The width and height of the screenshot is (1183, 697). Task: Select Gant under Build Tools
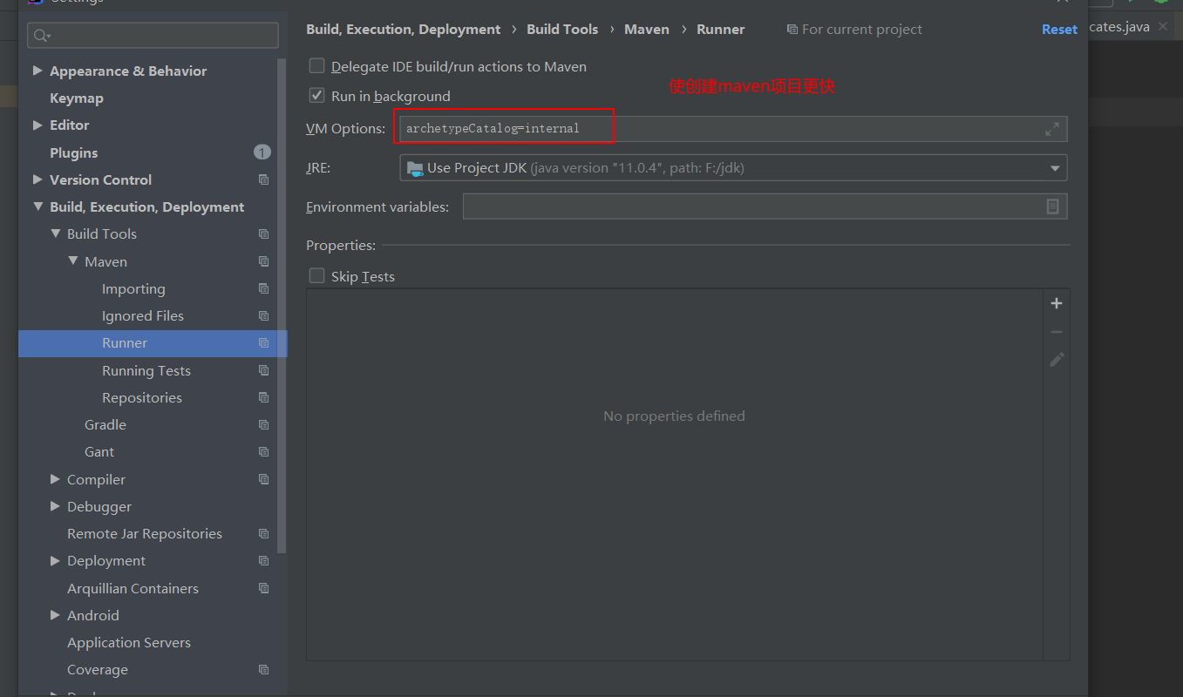coord(99,451)
